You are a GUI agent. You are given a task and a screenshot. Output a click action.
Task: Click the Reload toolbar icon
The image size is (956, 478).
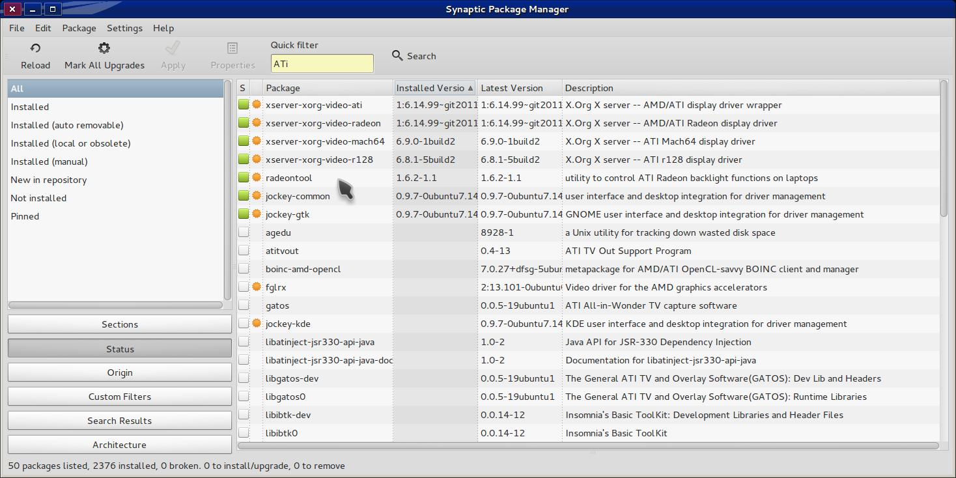(x=35, y=48)
